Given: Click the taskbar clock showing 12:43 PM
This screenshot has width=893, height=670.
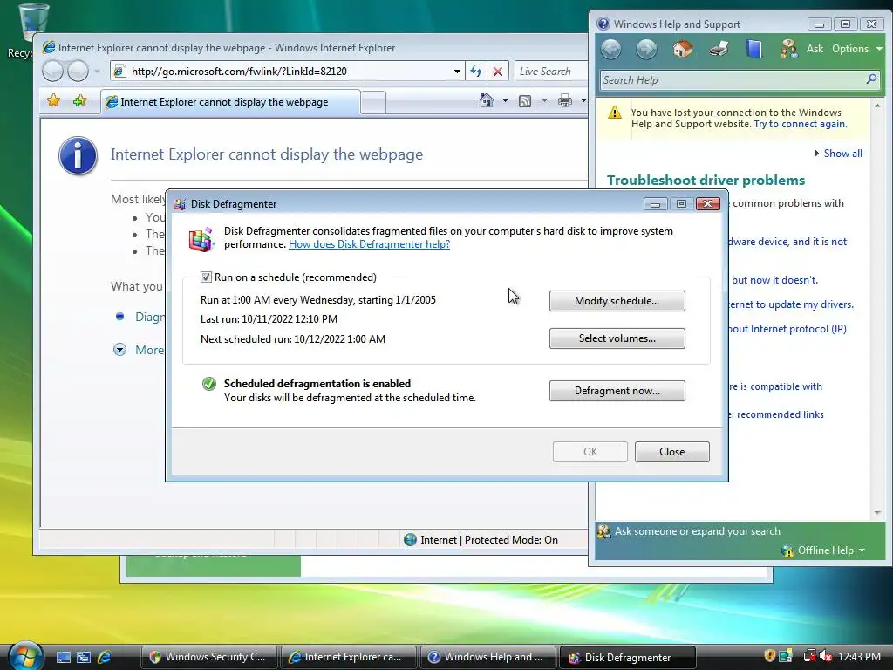Looking at the screenshot, I should [x=859, y=657].
